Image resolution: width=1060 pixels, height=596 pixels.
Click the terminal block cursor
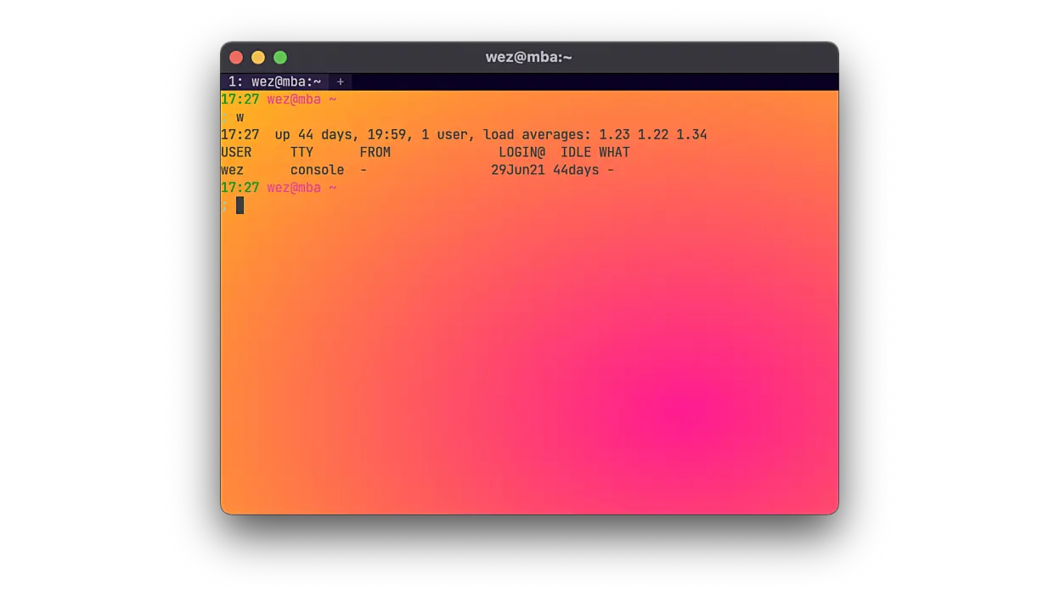click(x=240, y=205)
